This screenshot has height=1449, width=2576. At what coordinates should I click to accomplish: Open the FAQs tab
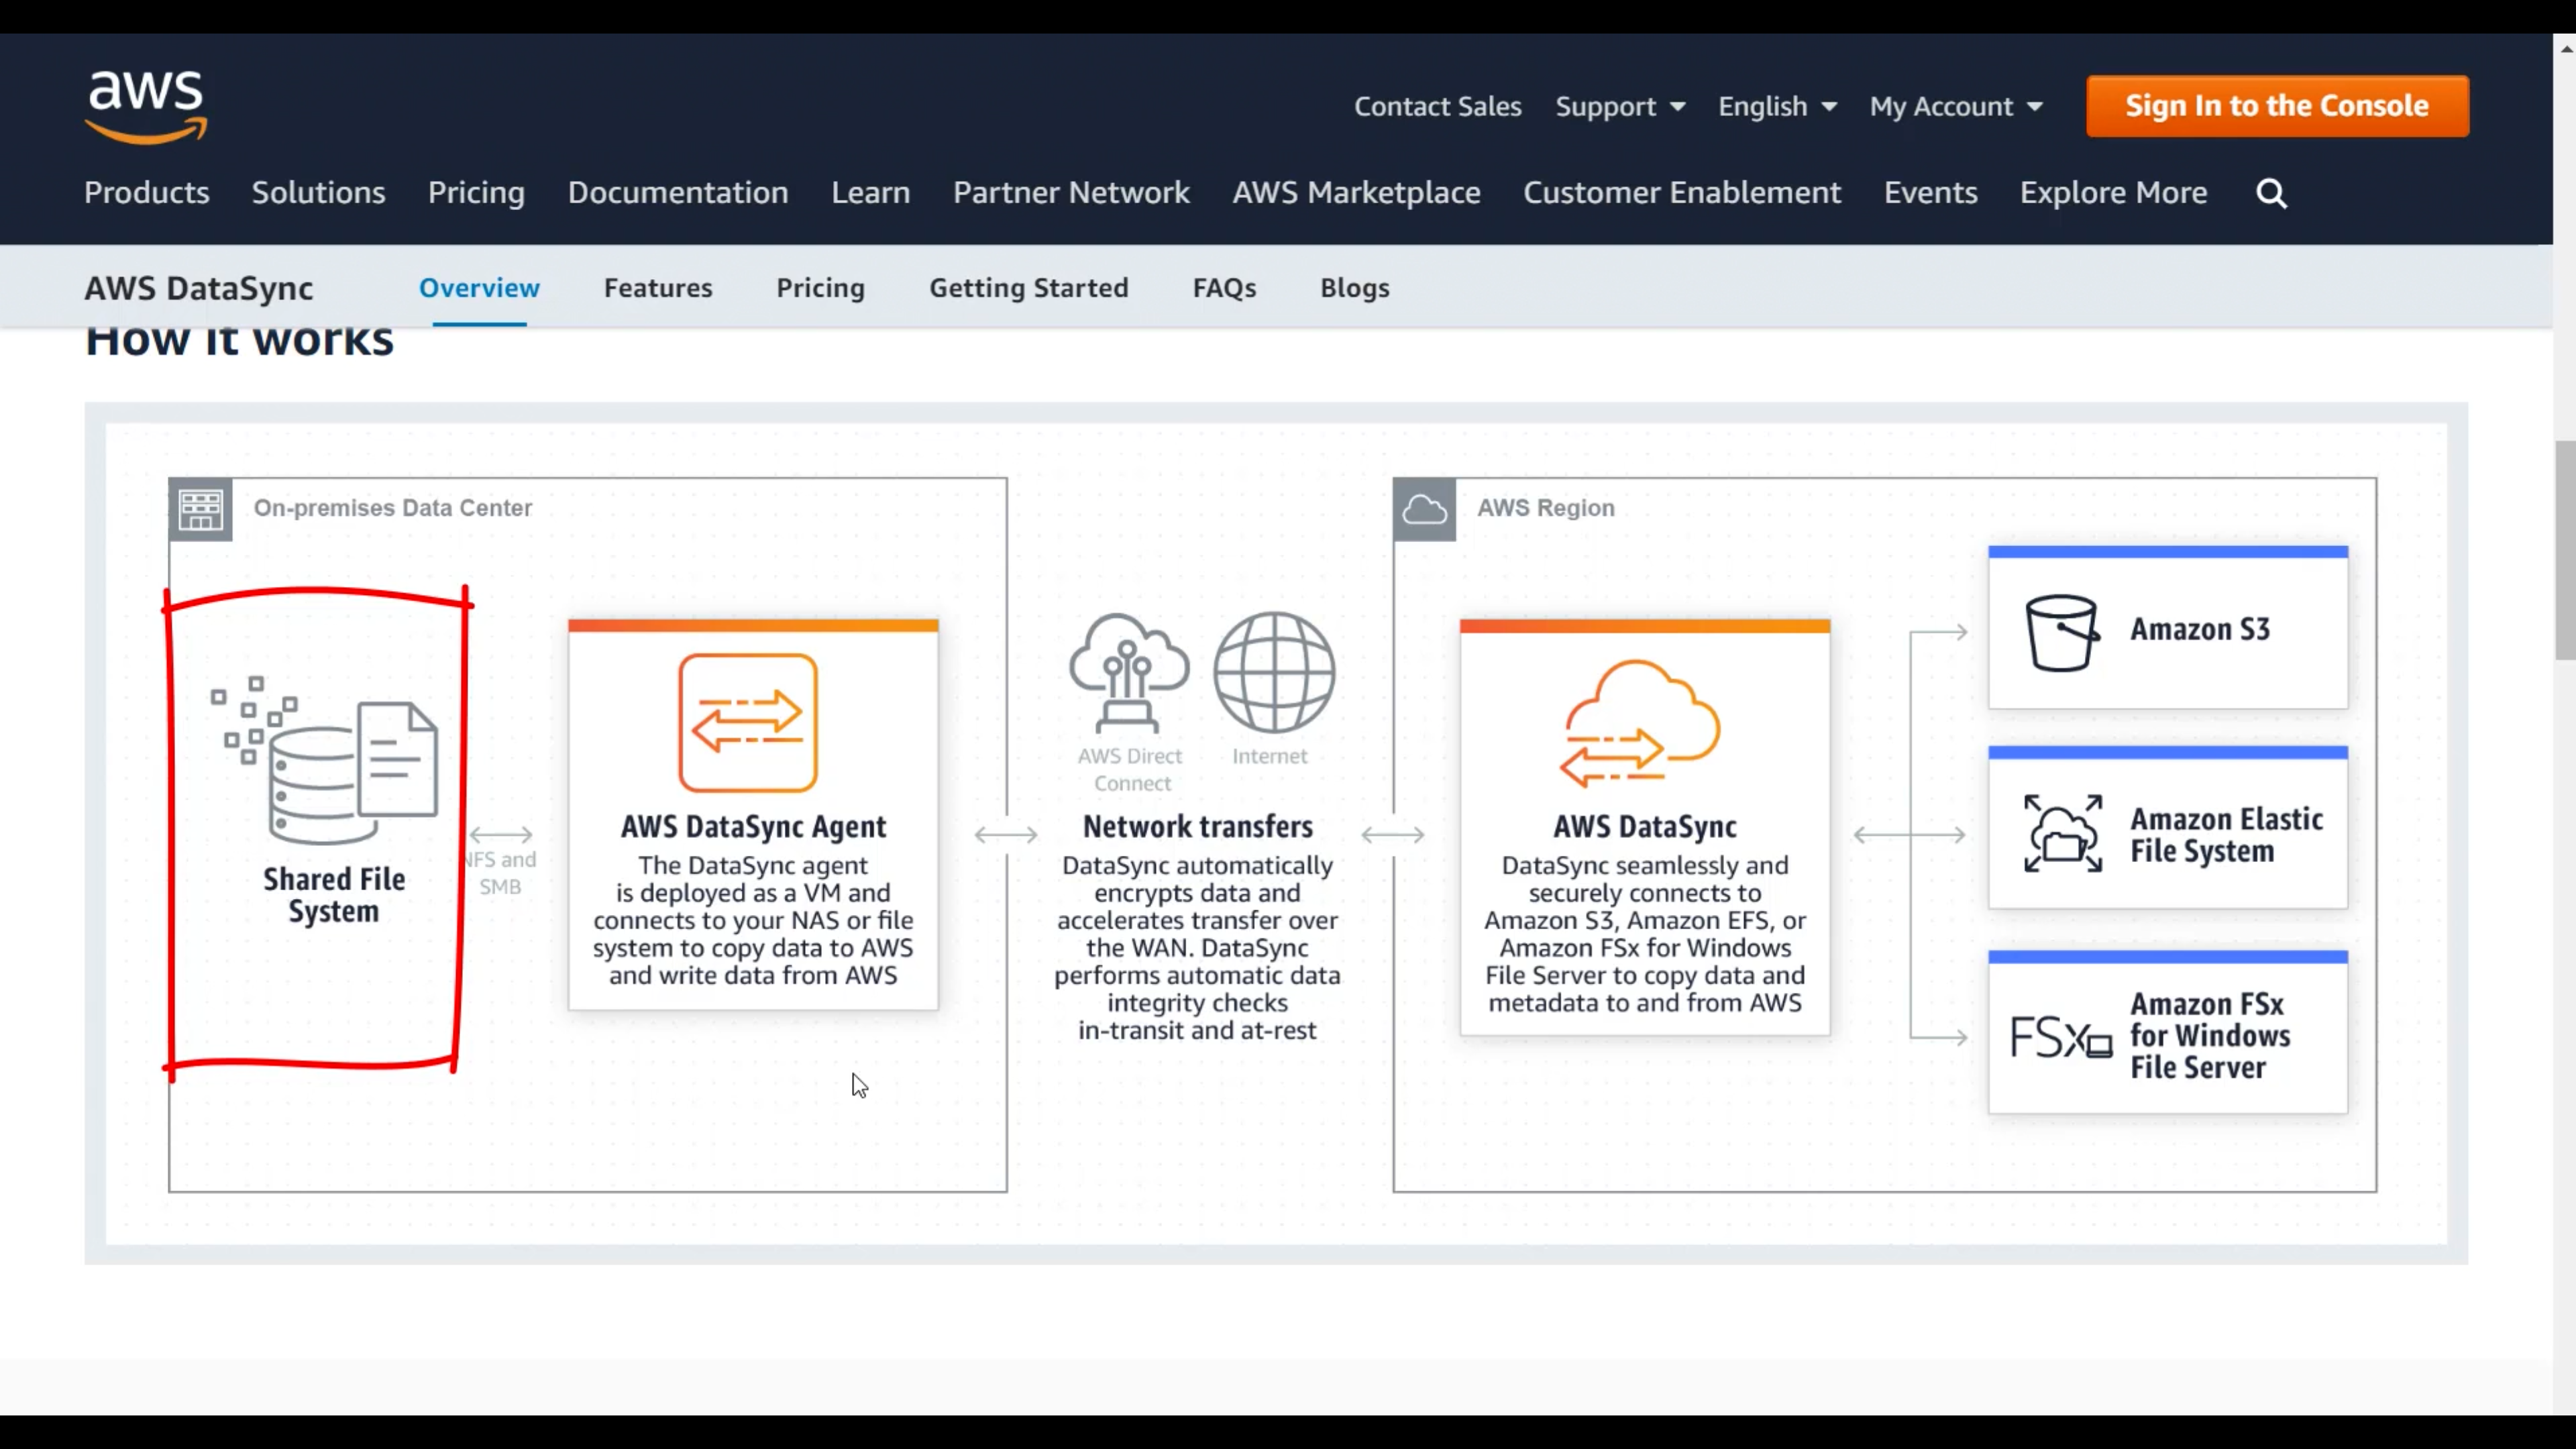[x=1223, y=288]
